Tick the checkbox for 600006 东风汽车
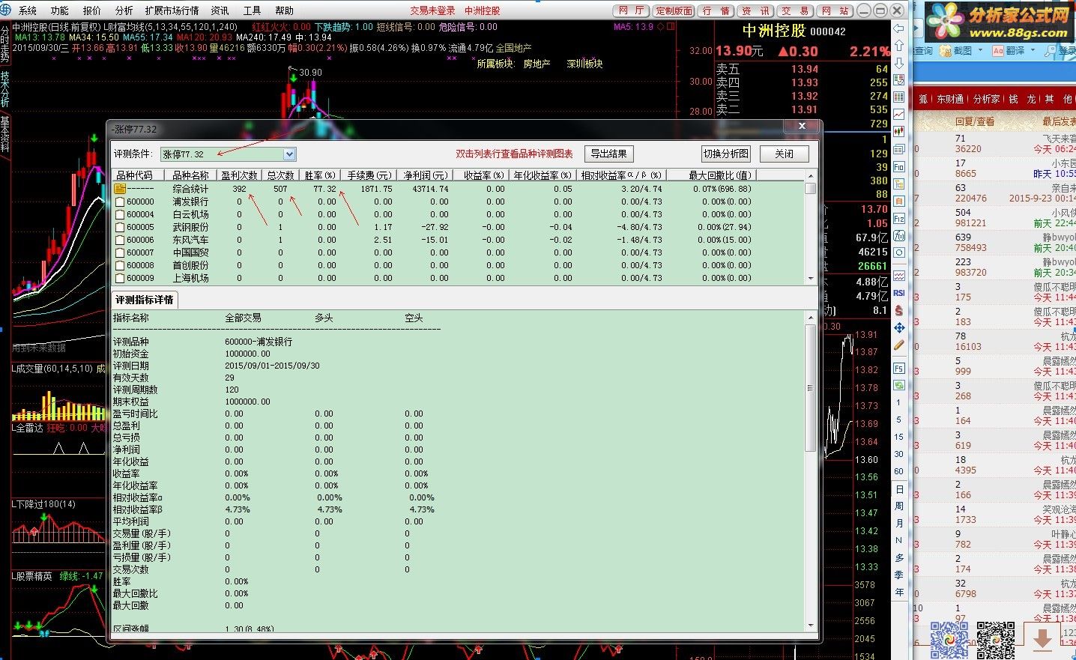The image size is (1076, 660). (x=120, y=240)
